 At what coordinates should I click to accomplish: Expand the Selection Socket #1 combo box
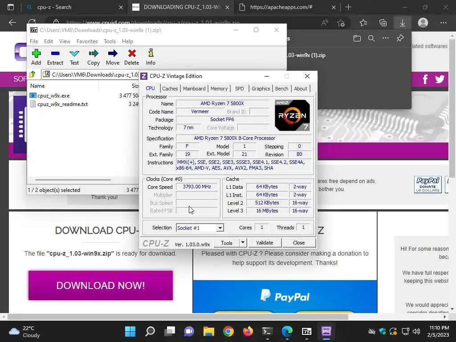pyautogui.click(x=220, y=228)
